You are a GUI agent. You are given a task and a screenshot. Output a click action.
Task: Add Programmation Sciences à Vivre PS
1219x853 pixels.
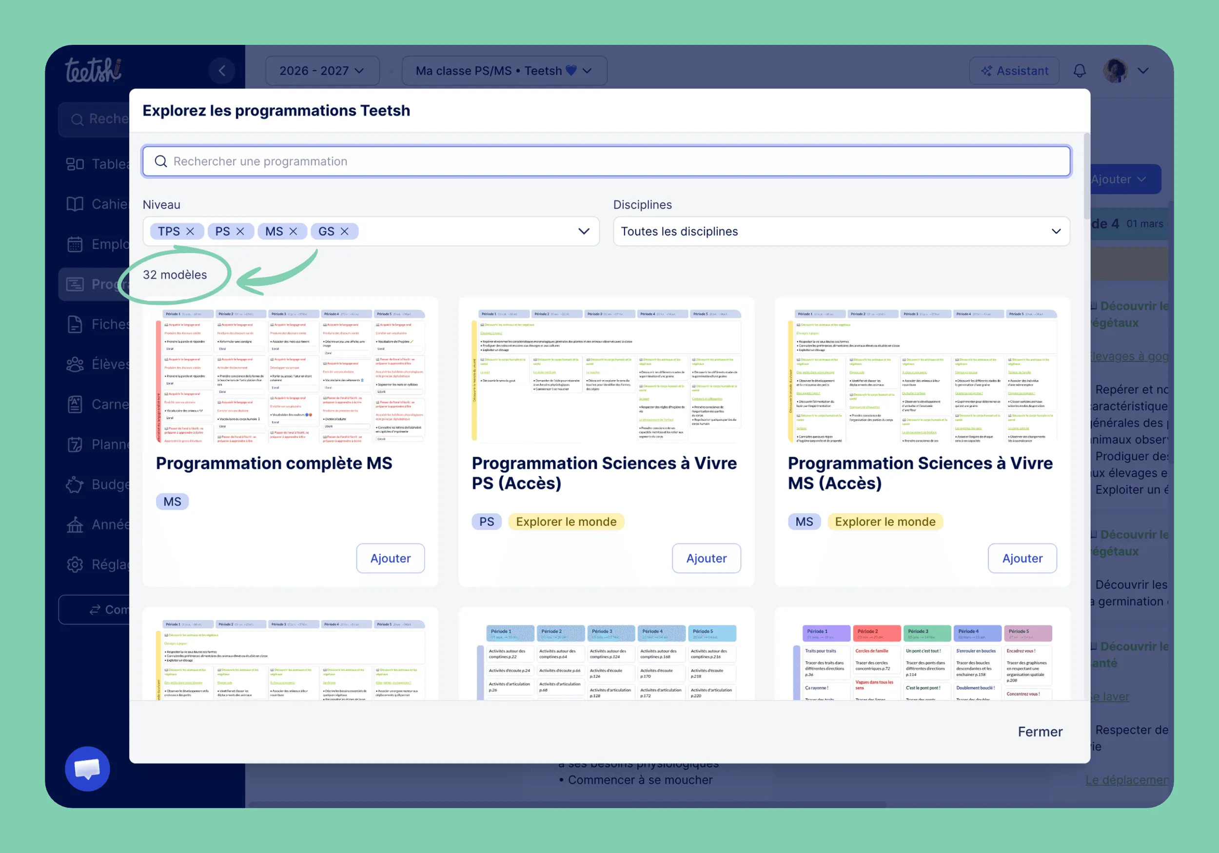point(706,558)
